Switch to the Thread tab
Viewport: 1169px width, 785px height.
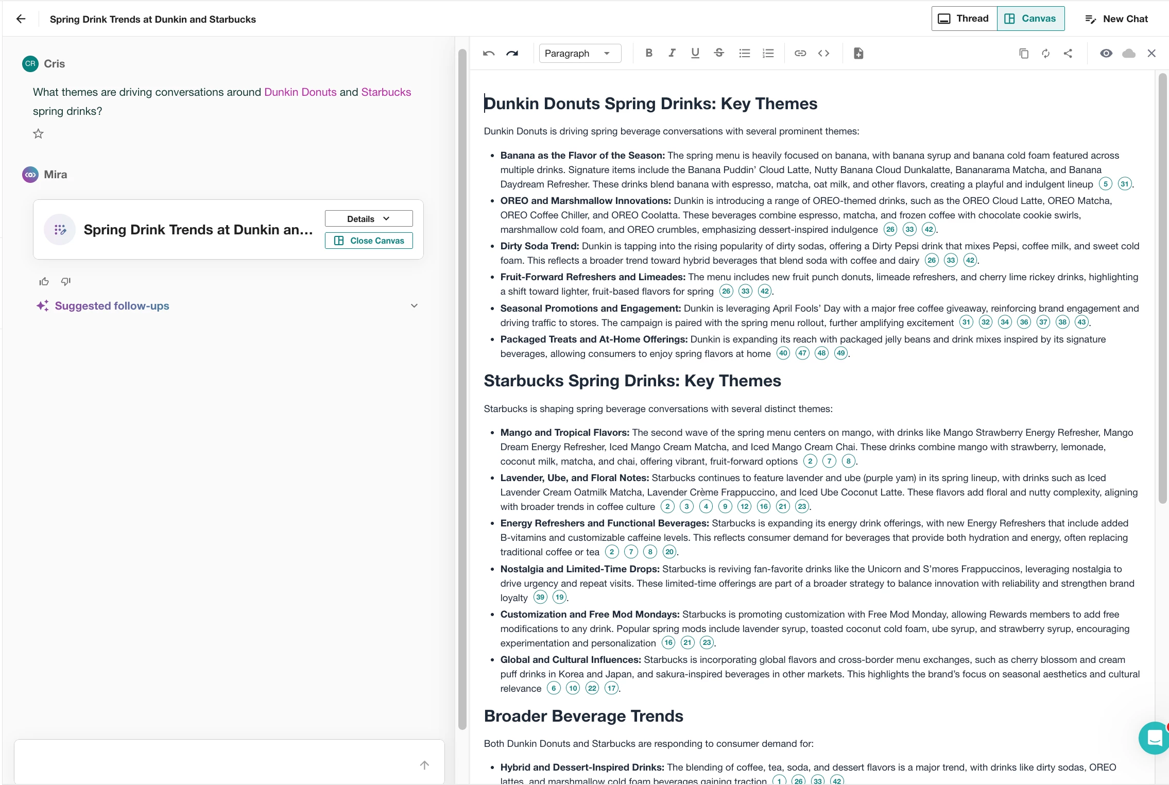[x=964, y=19]
